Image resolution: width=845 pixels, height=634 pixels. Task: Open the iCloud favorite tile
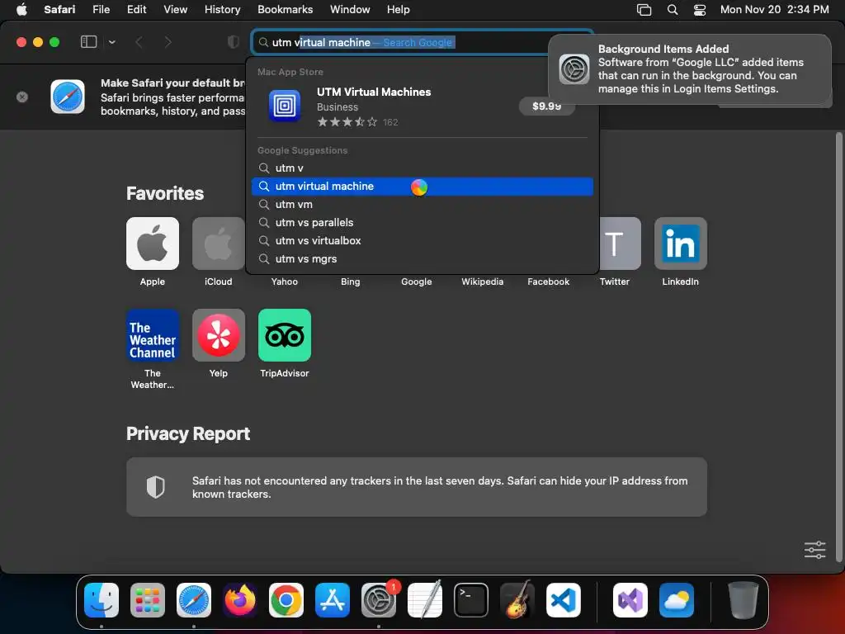click(218, 244)
